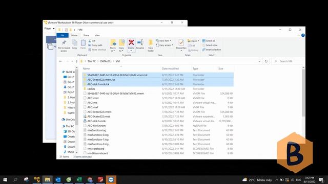Select the AEC-0ceee322.vmss file
Image resolution: width=328 pixels, height=184 pixels.
click(x=158, y=117)
